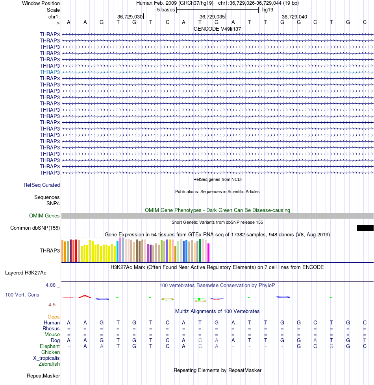Click the '4.88' upper conservation scale value
The height and width of the screenshot is (385, 374).
(51, 285)
